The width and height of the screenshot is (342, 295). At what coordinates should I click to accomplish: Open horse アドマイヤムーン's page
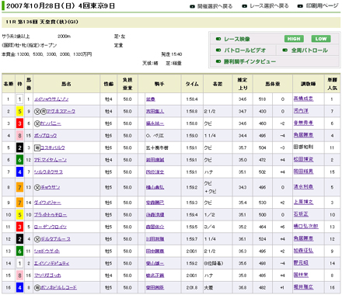click(x=51, y=160)
